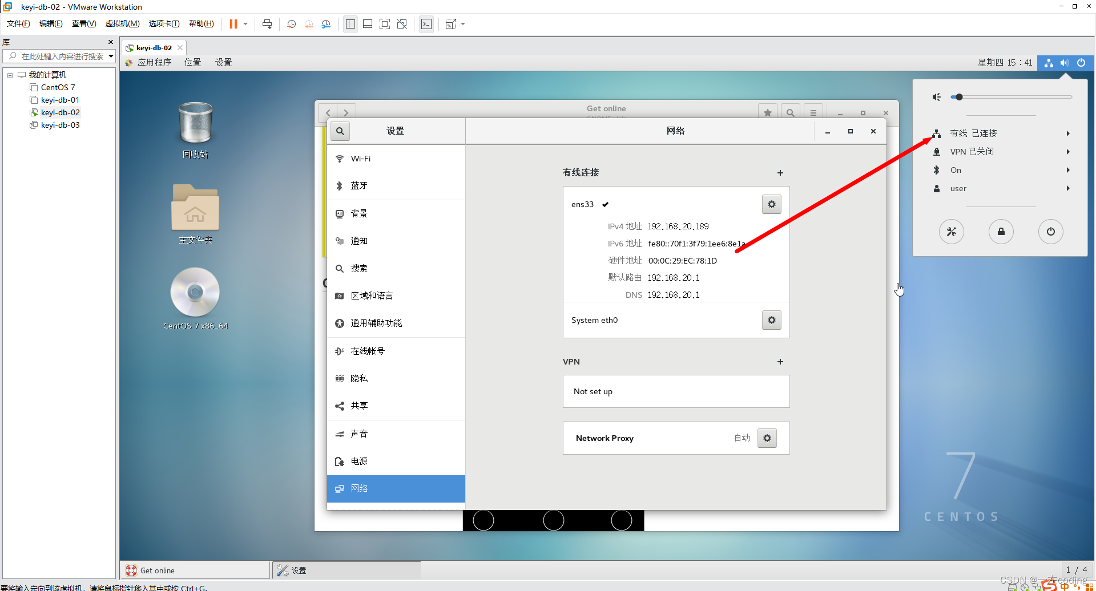Enter full screen mode
Screen dimensions: 1096x591
(x=385, y=24)
